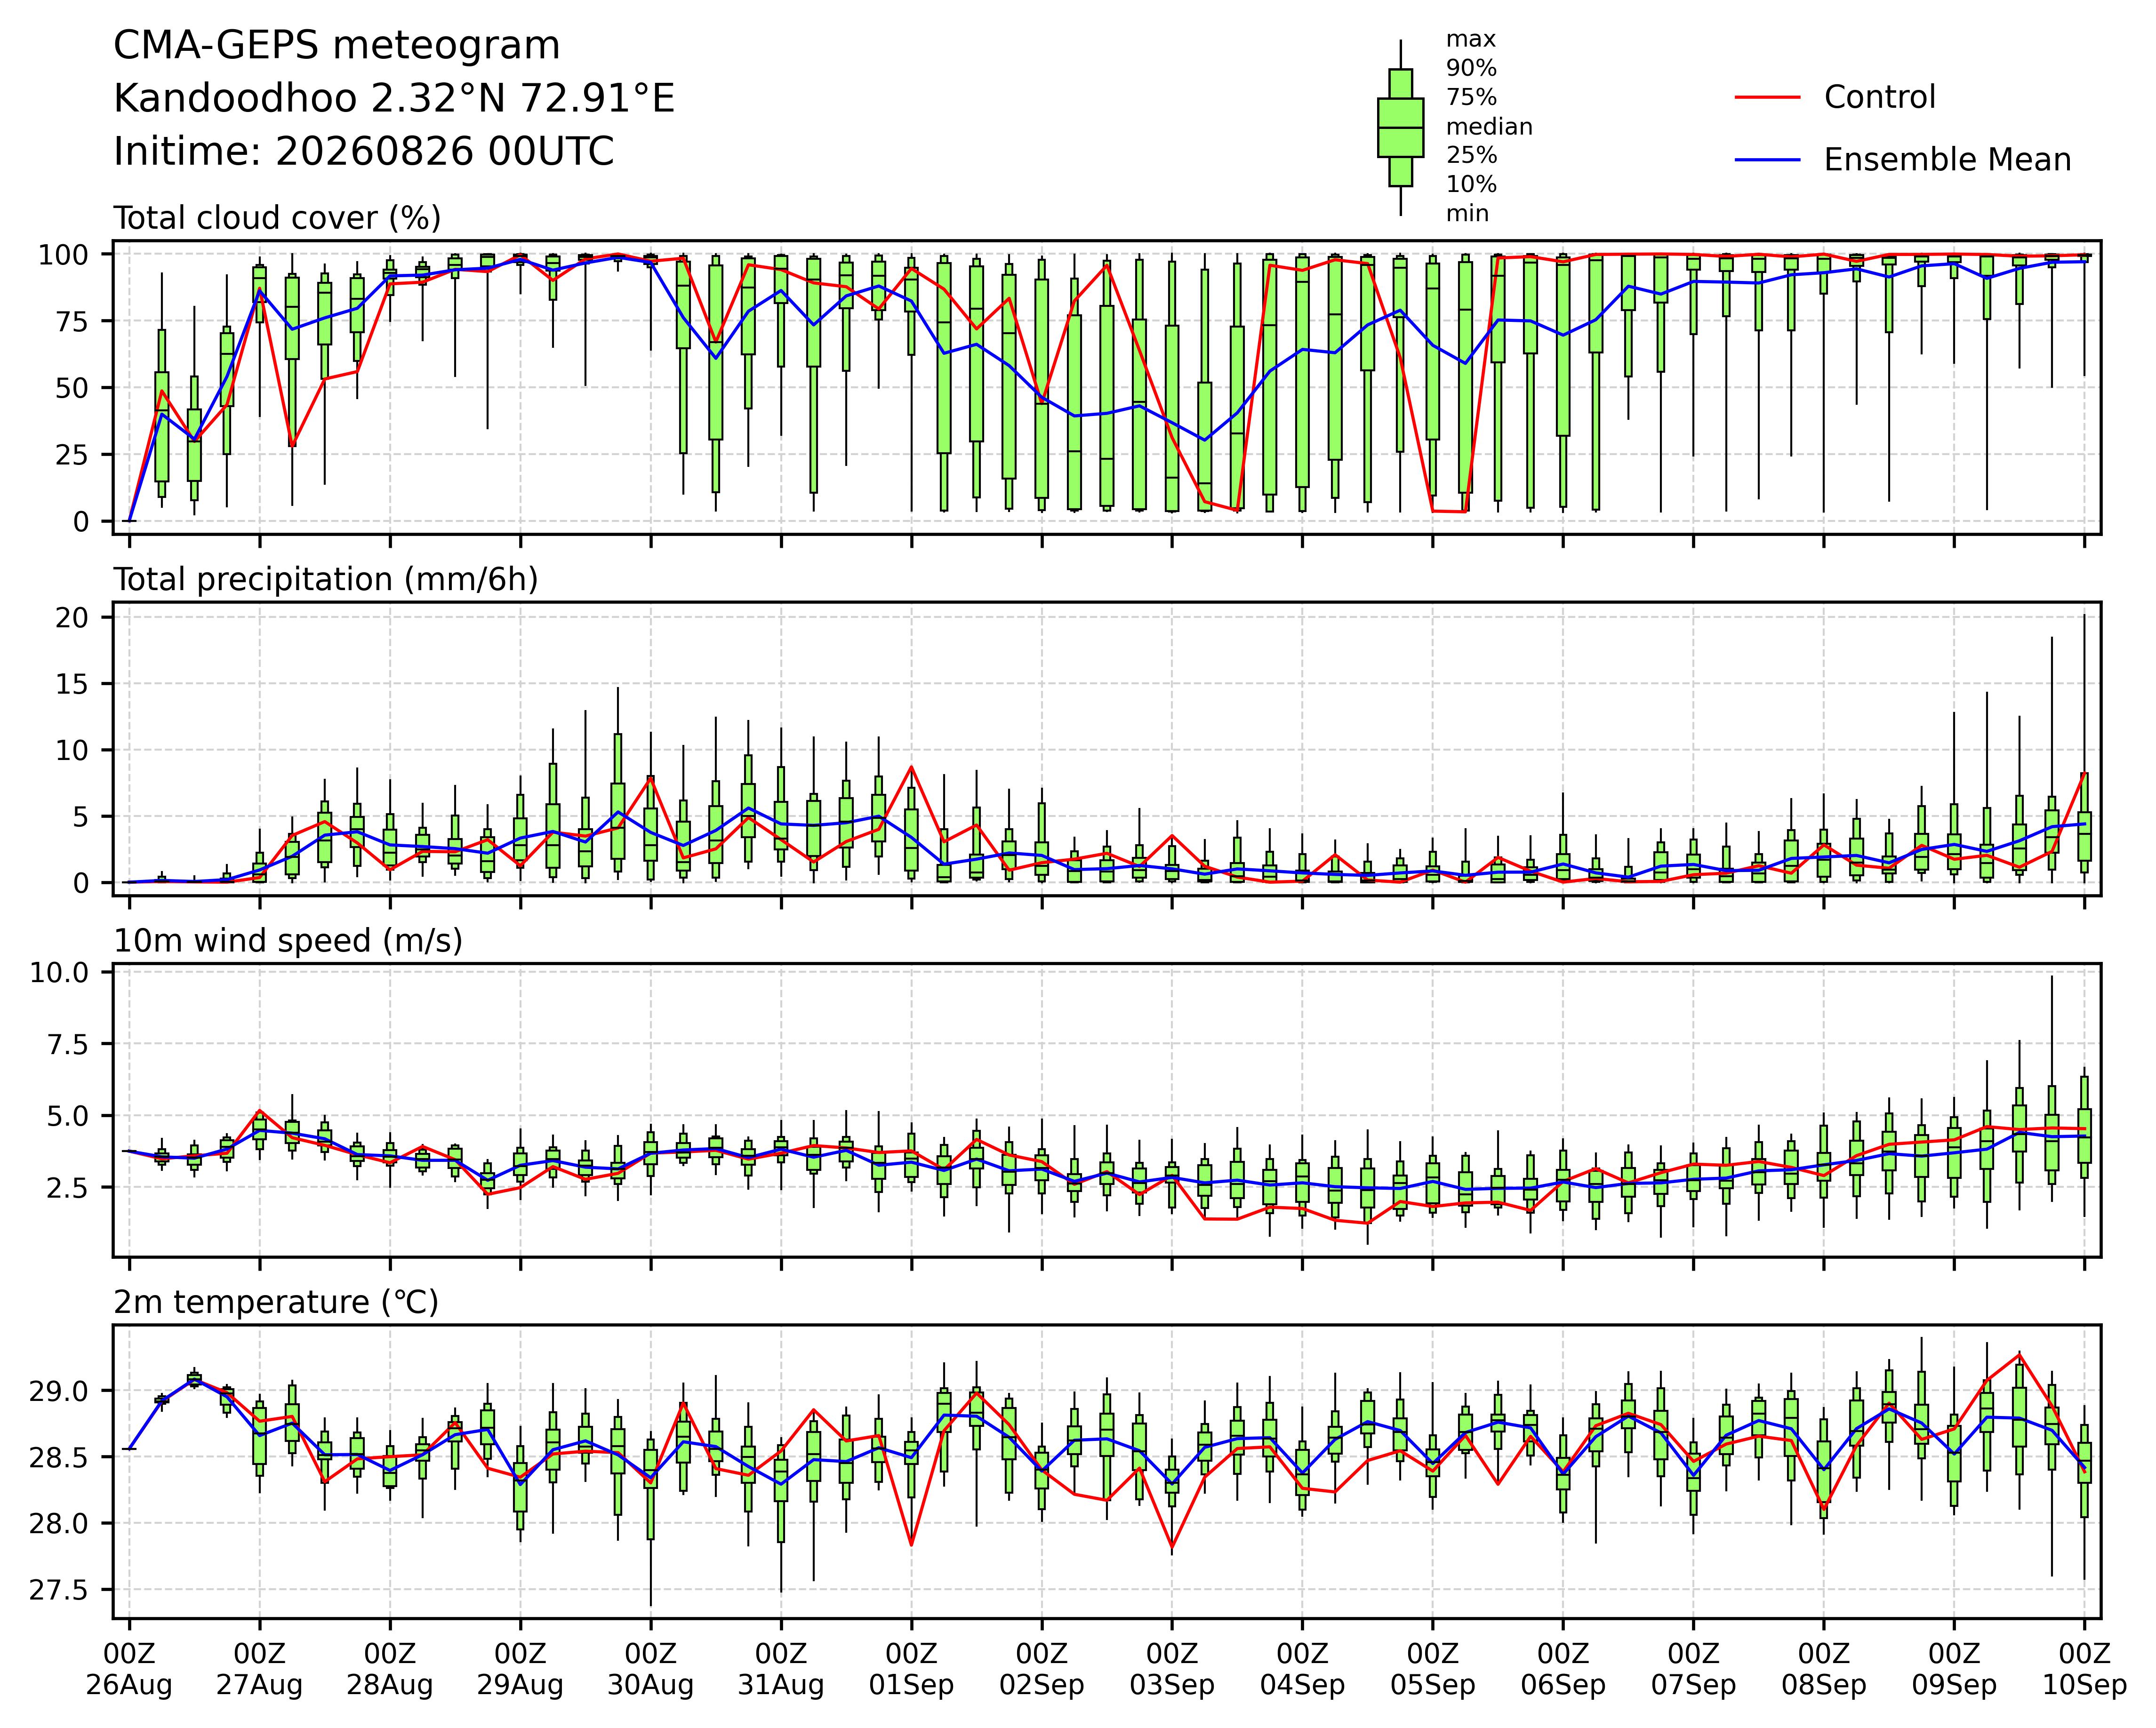Click the 'Control' legend label
Screen dimensions: 2156x1728
(1879, 97)
